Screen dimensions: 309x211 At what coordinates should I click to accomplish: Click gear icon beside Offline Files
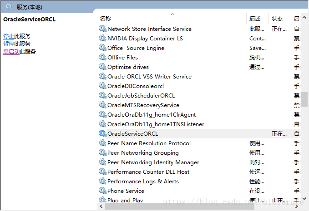pos(103,57)
